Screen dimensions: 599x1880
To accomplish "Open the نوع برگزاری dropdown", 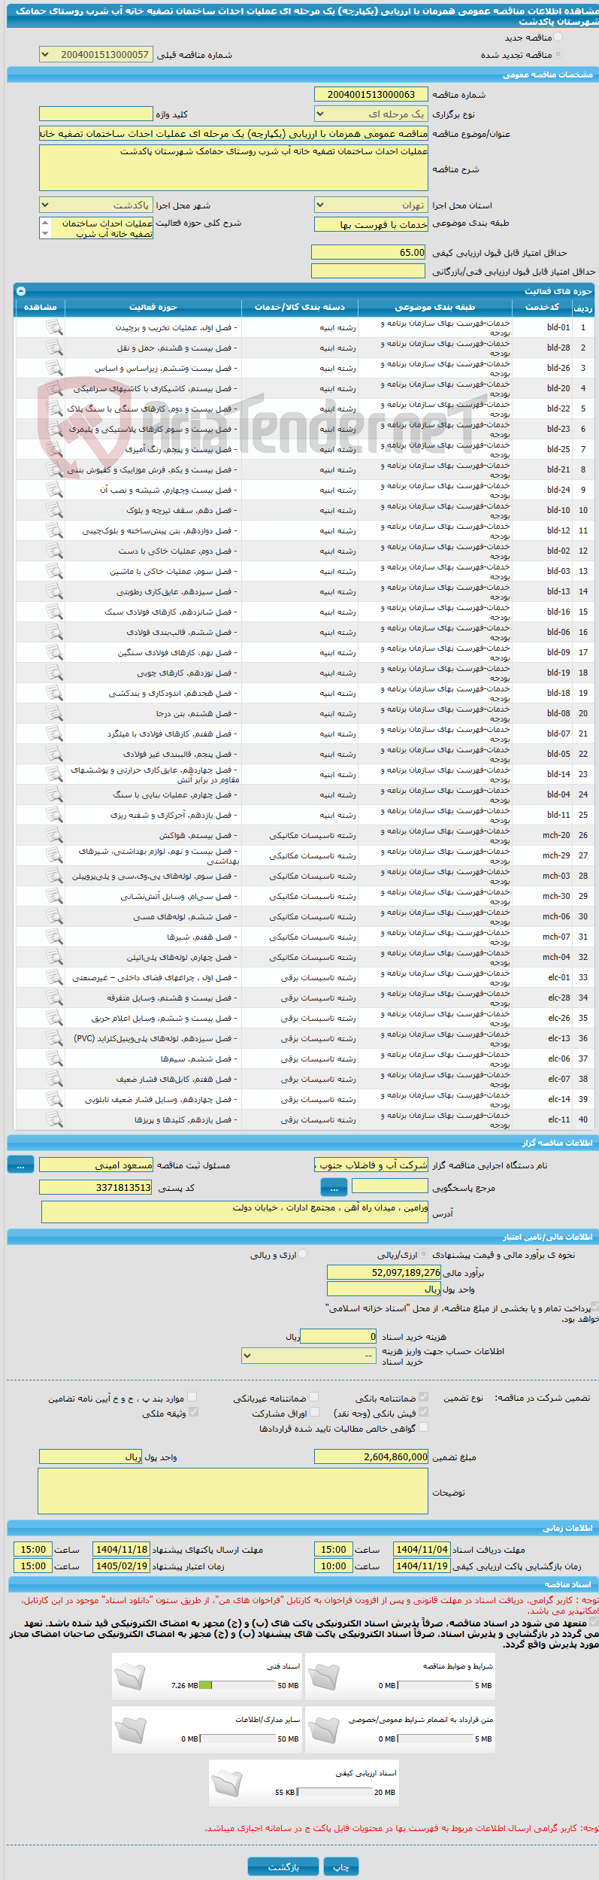I will pos(371,114).
